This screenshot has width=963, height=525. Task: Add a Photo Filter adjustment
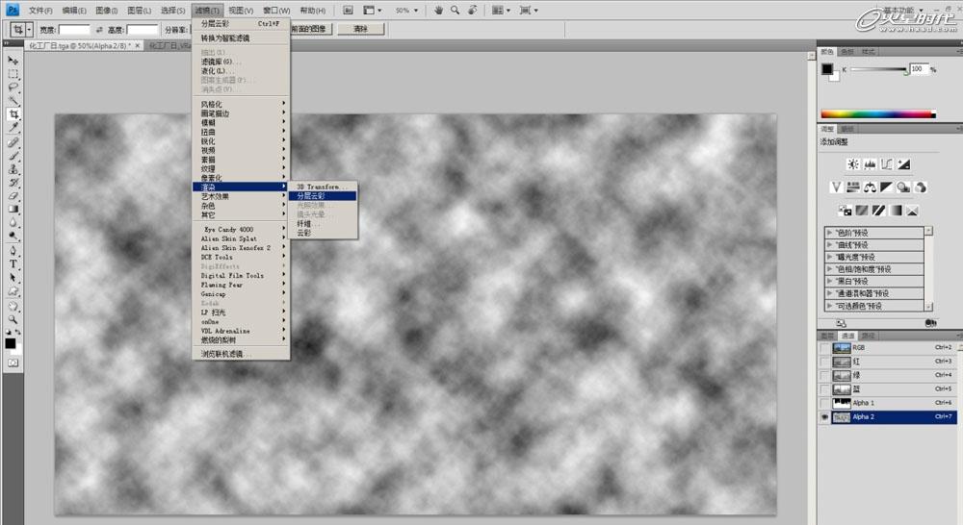(x=903, y=187)
